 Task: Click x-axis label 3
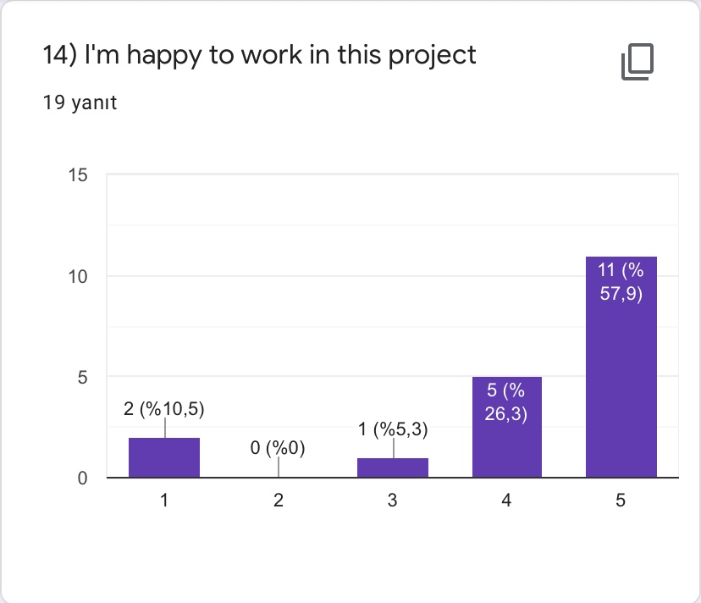pos(393,501)
